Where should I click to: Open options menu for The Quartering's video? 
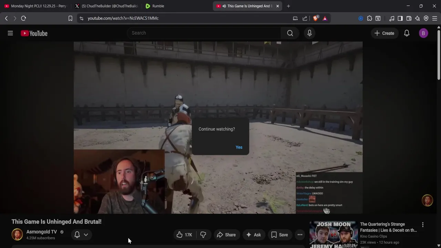pyautogui.click(x=423, y=225)
